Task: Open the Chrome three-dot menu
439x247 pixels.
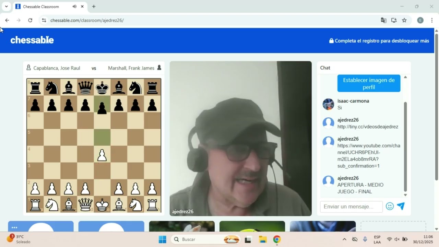Action: click(431, 20)
